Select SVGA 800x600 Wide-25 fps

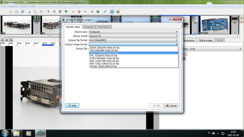point(134,58)
